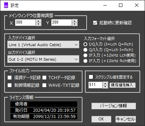
Task: Click the キャンセル button
Action: point(126,119)
